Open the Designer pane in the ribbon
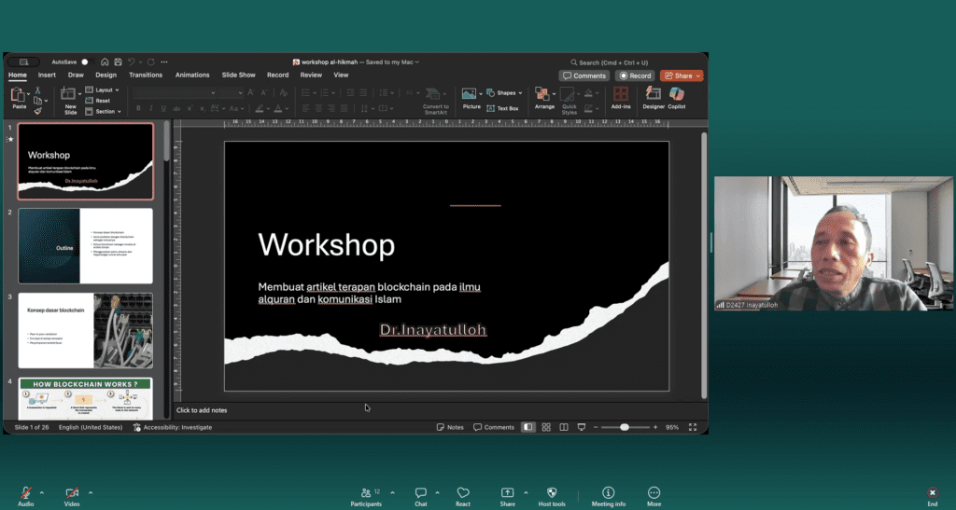 click(654, 96)
